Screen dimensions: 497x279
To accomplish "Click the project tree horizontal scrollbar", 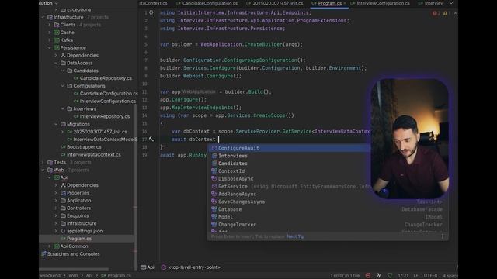I will [x=74, y=270].
